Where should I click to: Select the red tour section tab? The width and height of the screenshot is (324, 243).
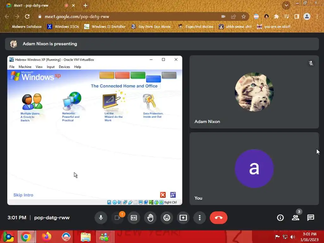point(122,75)
